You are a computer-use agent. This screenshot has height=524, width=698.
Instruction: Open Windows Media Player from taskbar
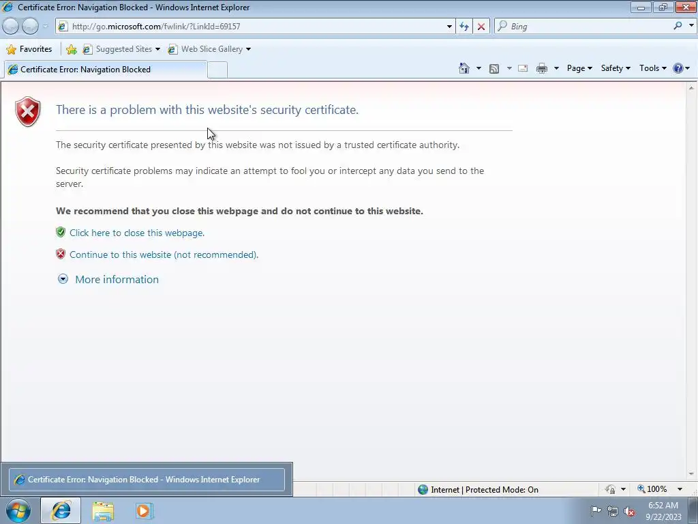(x=143, y=510)
